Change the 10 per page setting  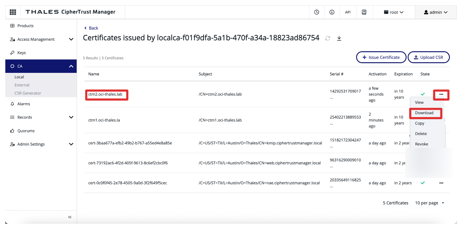pos(429,203)
